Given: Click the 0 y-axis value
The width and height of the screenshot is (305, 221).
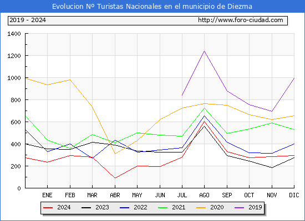Looking at the screenshot, I should click(x=19, y=188).
